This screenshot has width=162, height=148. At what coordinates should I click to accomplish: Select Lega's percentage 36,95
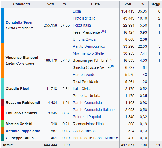pos(142,11)
